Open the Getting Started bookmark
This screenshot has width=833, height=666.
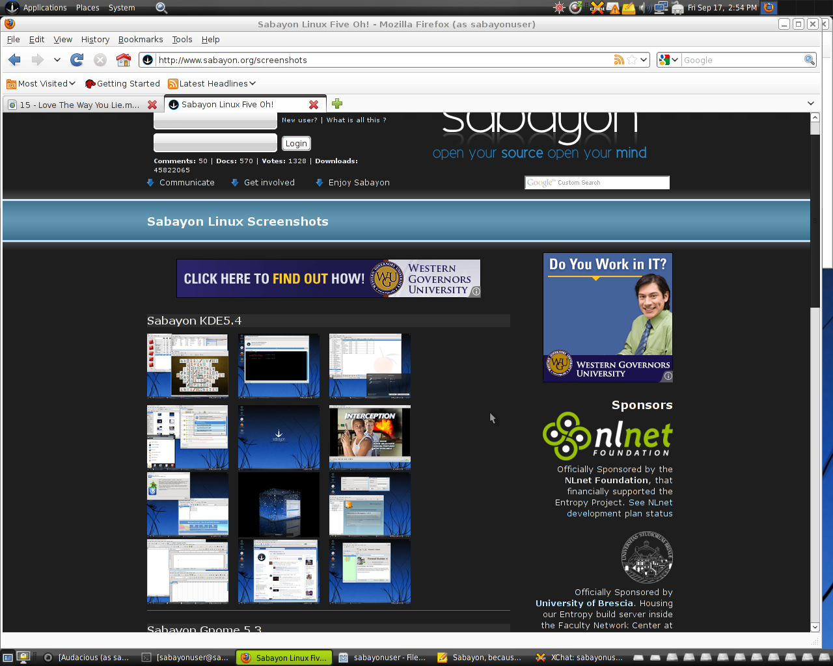(122, 83)
